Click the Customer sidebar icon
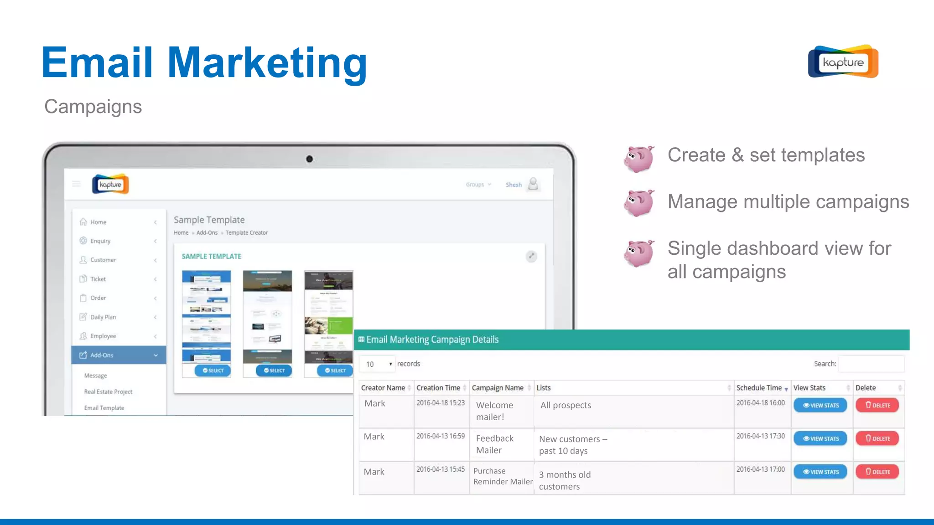The width and height of the screenshot is (934, 525). click(x=83, y=260)
